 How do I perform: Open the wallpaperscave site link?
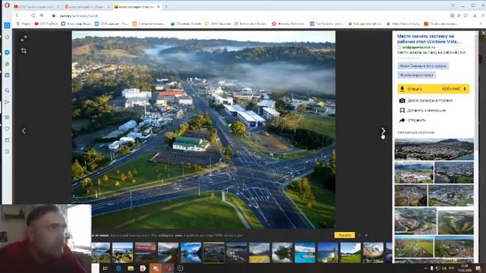point(418,47)
